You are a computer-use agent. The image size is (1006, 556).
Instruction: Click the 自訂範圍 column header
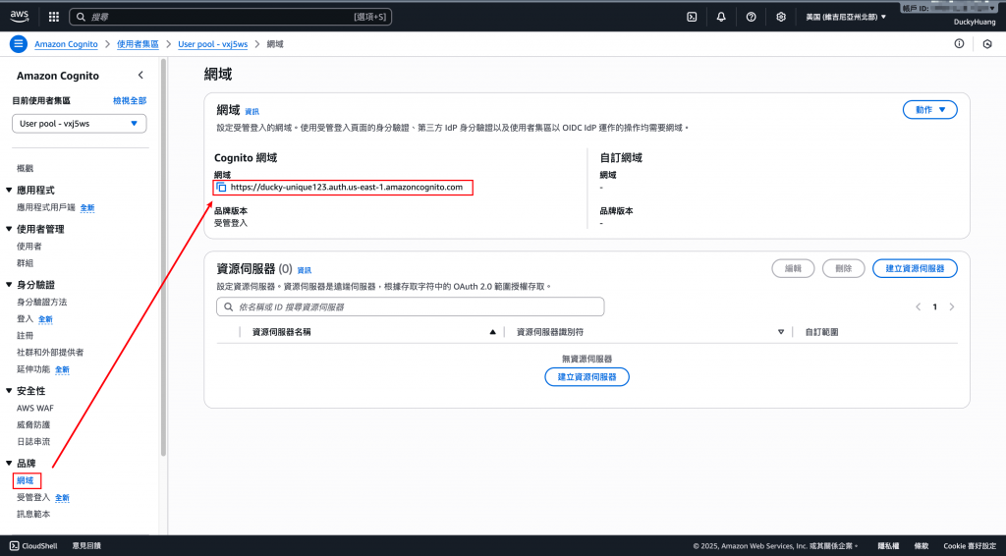coord(822,332)
